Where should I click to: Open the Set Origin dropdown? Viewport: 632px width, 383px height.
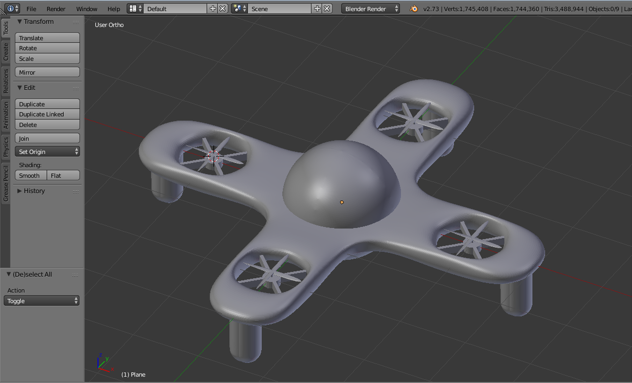pyautogui.click(x=47, y=152)
